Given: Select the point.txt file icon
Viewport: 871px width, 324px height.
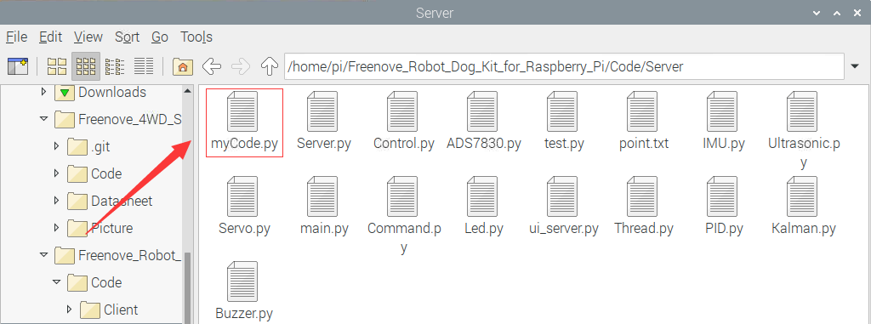Looking at the screenshot, I should [643, 111].
